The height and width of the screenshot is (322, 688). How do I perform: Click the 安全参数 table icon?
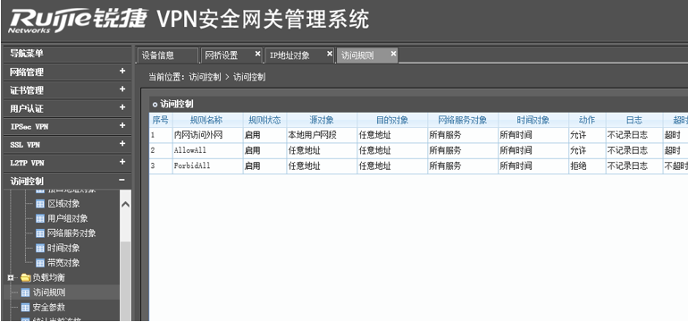[x=25, y=308]
